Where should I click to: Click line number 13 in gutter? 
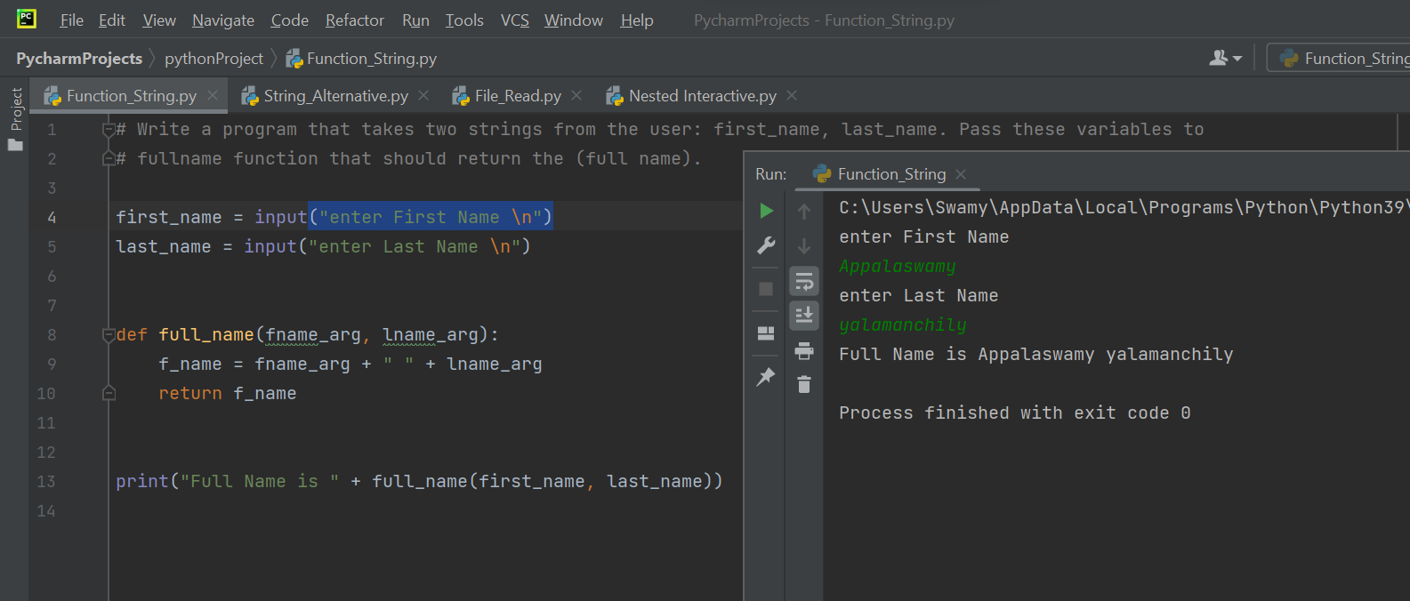pos(46,482)
